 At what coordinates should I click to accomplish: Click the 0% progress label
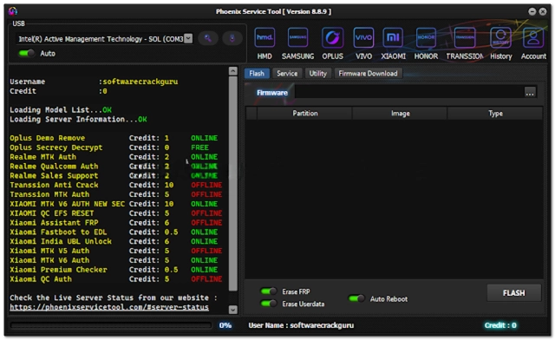pyautogui.click(x=225, y=325)
